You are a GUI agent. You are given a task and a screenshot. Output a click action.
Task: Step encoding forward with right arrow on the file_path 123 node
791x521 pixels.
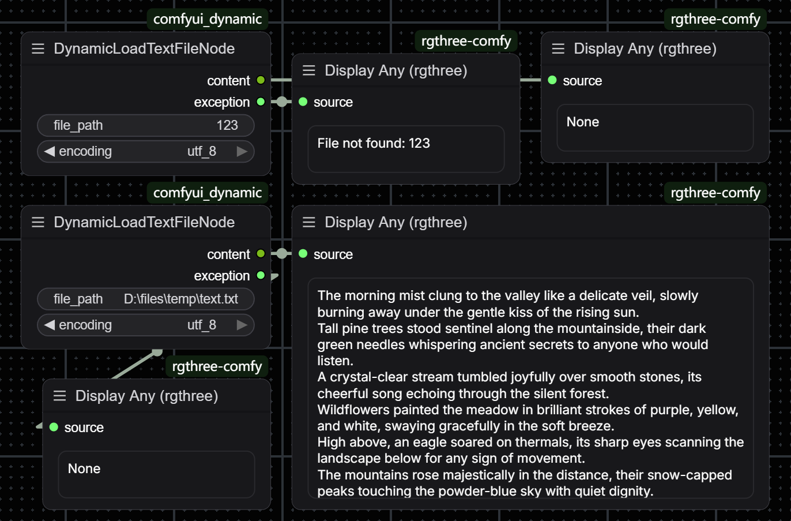(242, 151)
